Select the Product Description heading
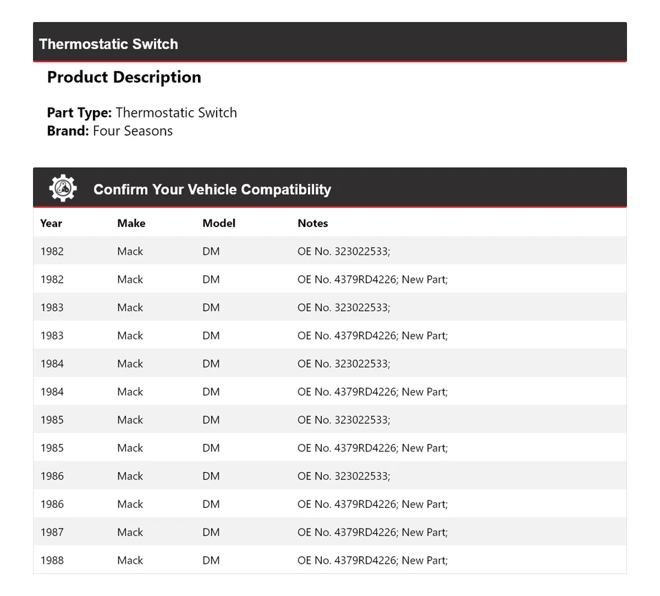This screenshot has width=660, height=596. (124, 77)
